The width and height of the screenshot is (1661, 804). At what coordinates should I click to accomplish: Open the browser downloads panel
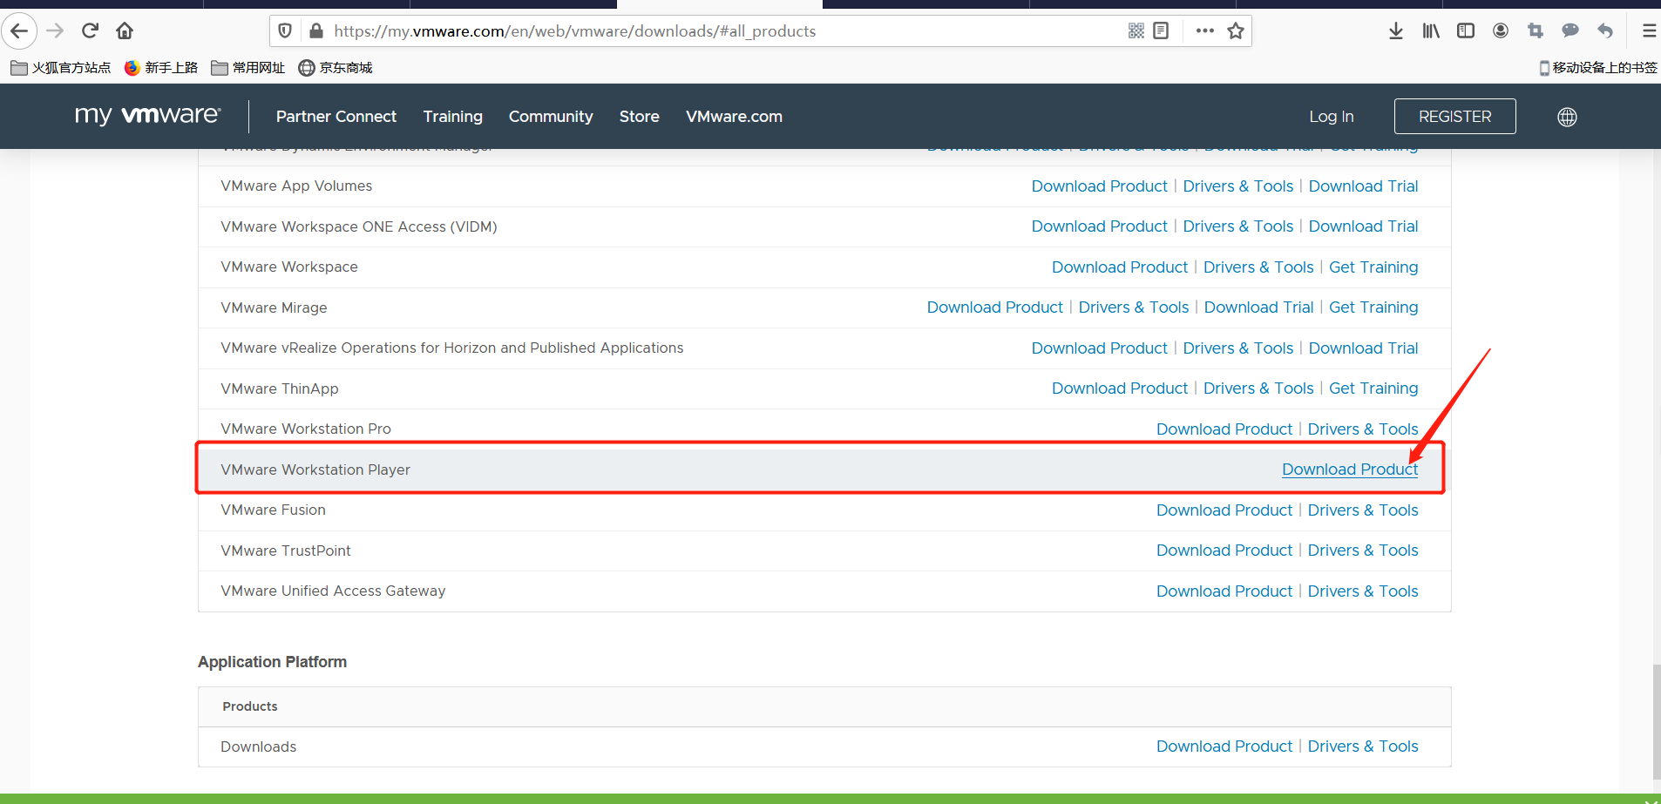[1396, 31]
